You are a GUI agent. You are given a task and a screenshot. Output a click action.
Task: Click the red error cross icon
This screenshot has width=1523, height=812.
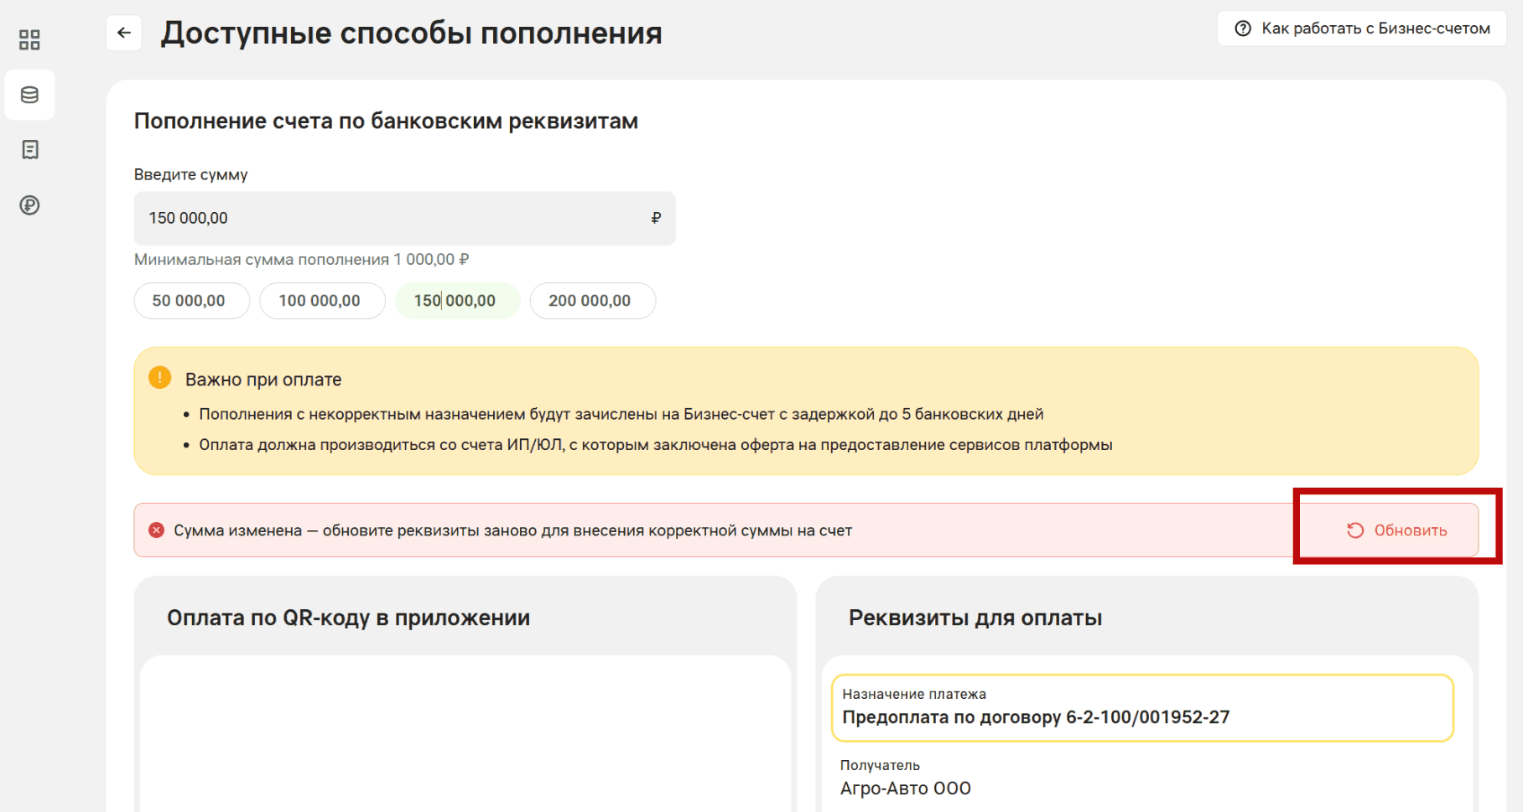(156, 530)
